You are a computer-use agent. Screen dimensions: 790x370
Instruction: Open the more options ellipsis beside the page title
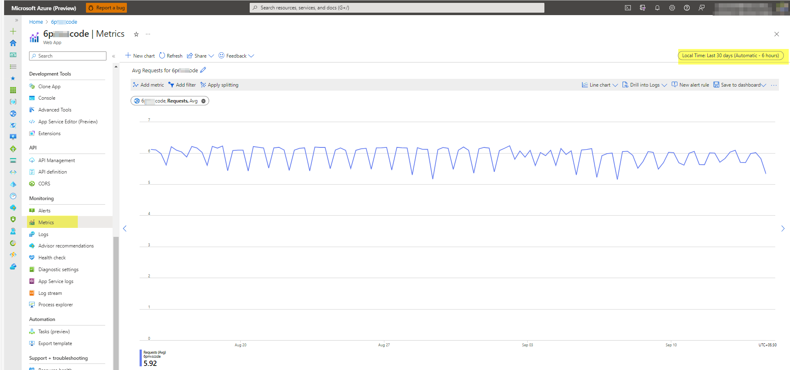point(148,34)
